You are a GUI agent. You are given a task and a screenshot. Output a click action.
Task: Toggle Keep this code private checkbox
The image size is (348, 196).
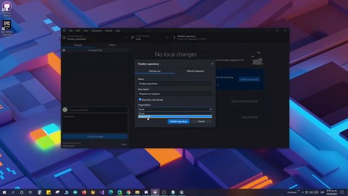tap(140, 100)
